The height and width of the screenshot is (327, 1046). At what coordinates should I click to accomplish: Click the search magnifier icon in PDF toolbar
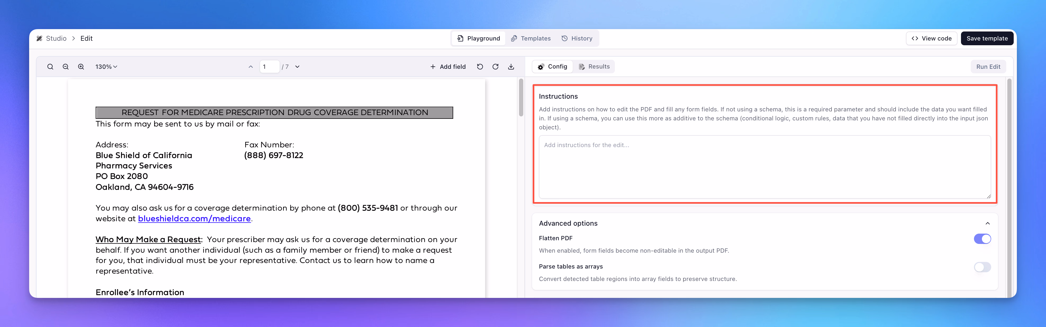click(x=50, y=67)
